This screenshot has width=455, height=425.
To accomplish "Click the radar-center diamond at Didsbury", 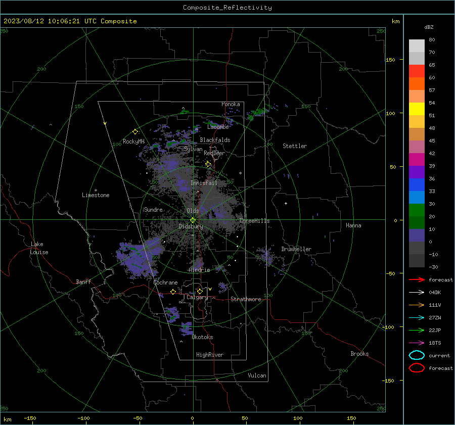I will [193, 220].
